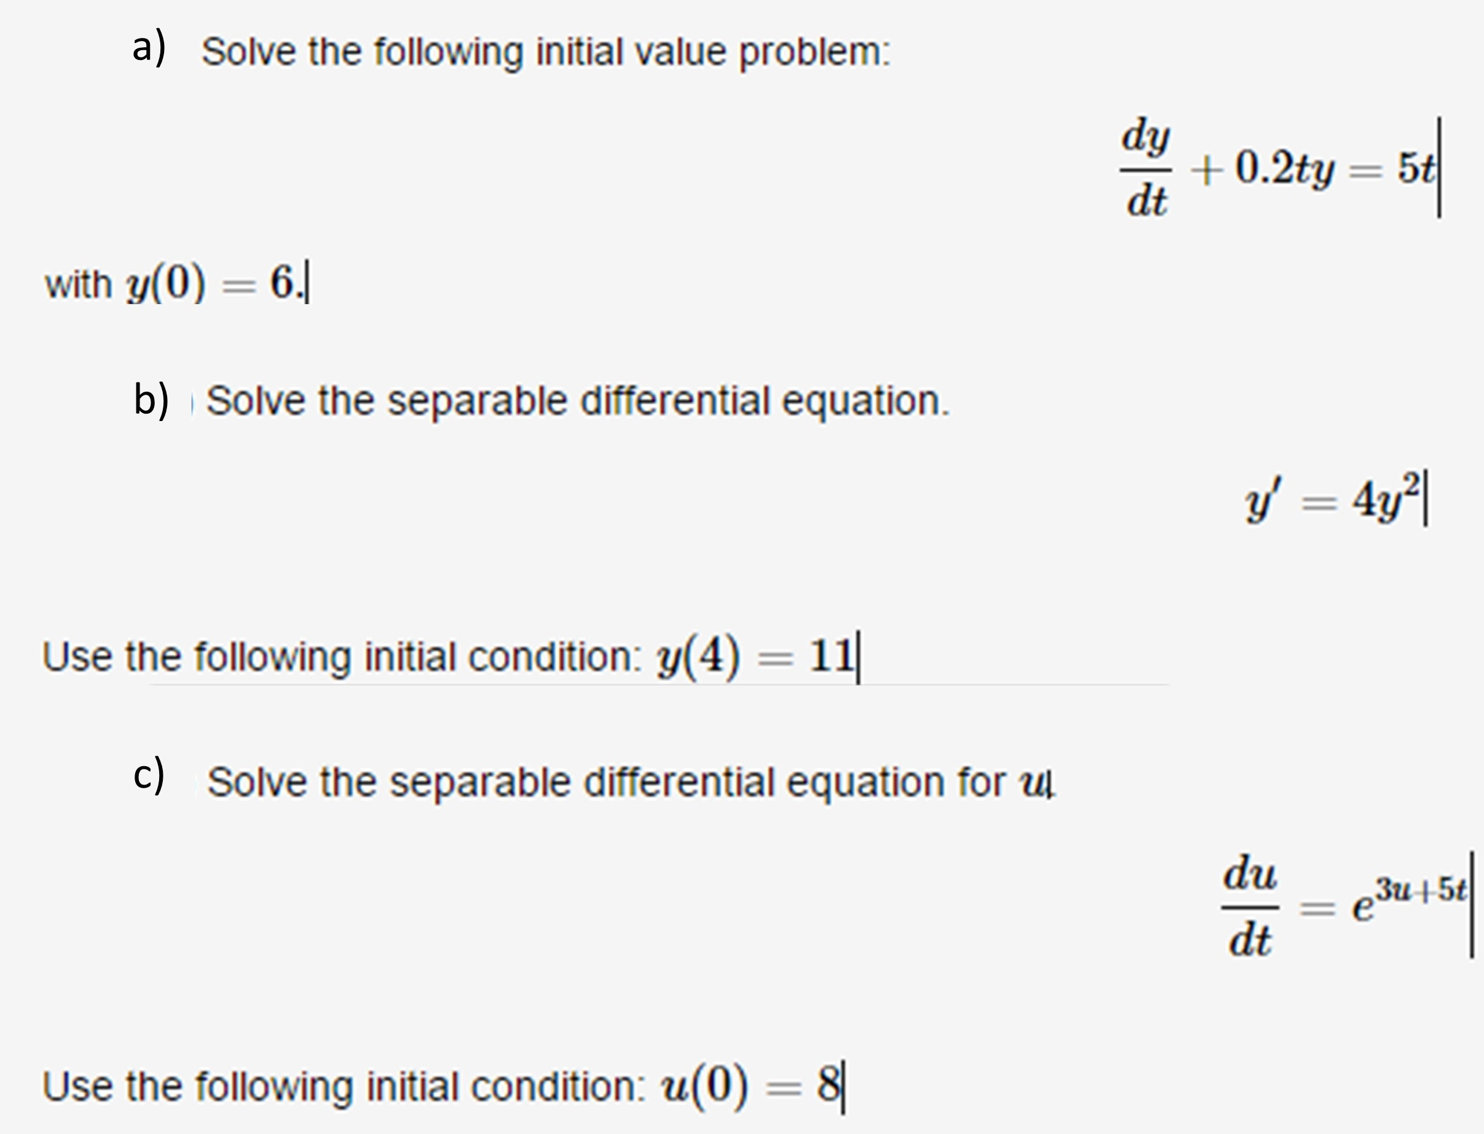Click the "c)" problem label
The image size is (1484, 1134).
point(149,774)
